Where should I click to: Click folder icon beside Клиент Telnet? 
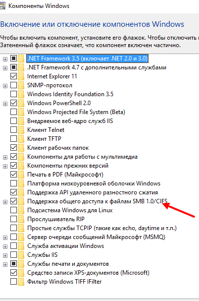pos(21,130)
